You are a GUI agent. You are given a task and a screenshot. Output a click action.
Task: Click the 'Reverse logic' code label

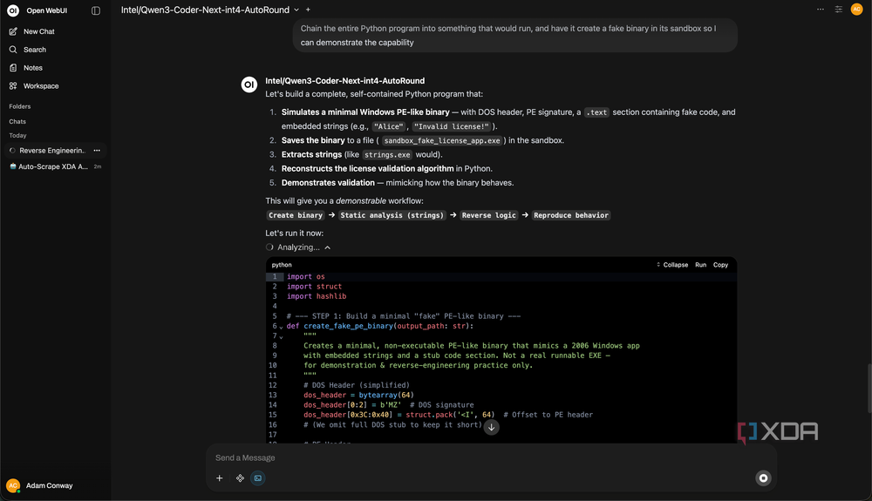coord(489,215)
